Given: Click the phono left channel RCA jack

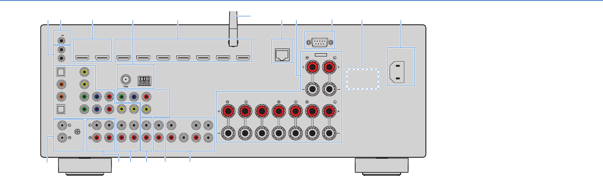Looking at the screenshot, I should (x=61, y=125).
